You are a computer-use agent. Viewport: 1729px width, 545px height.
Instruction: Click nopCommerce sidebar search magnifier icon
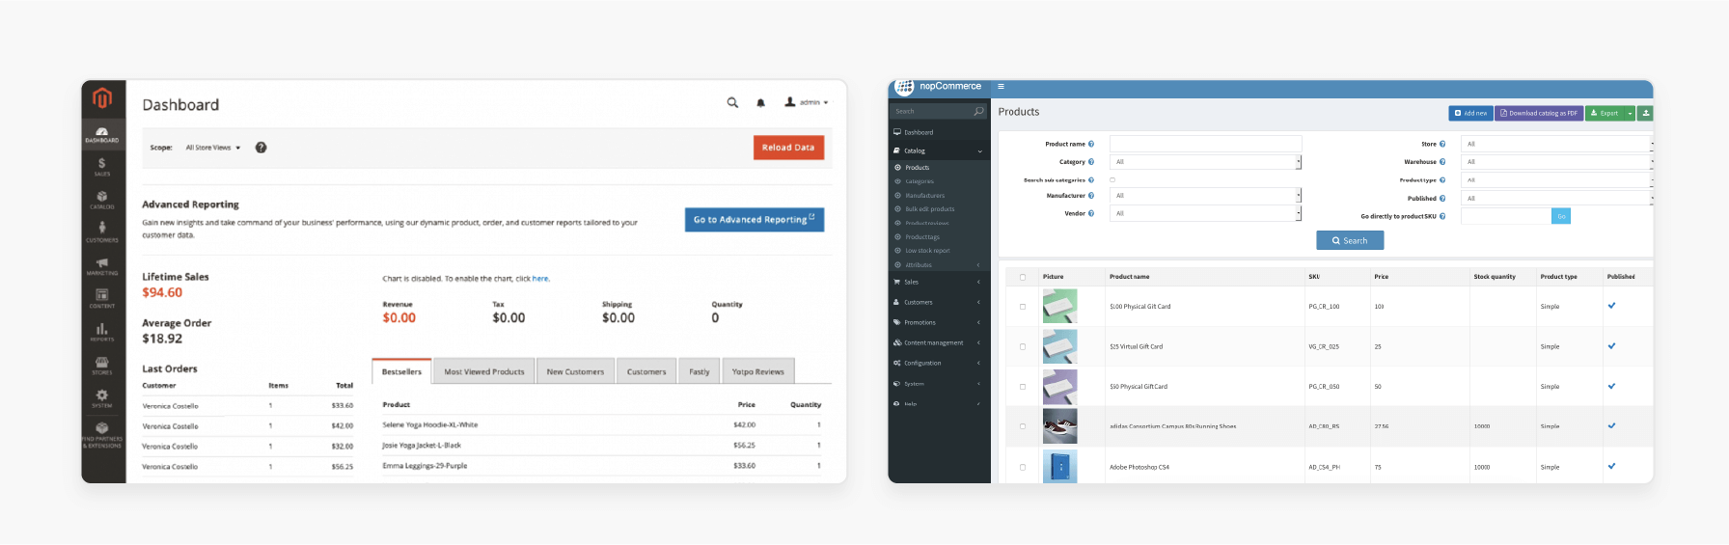tap(978, 112)
